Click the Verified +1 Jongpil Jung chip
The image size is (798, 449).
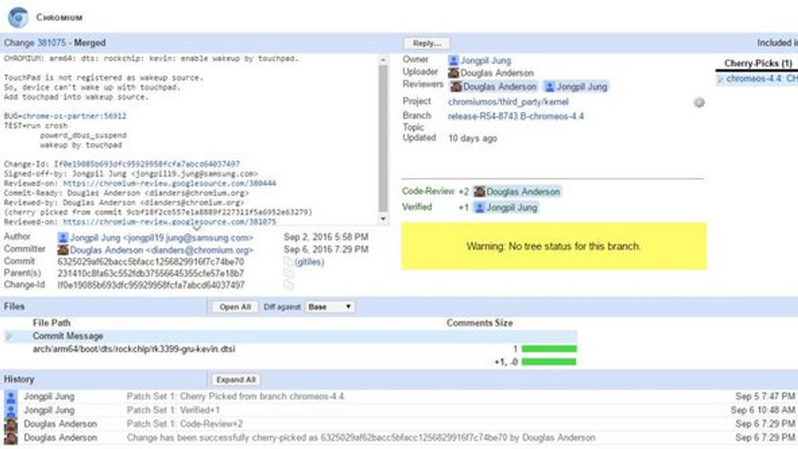pyautogui.click(x=506, y=208)
